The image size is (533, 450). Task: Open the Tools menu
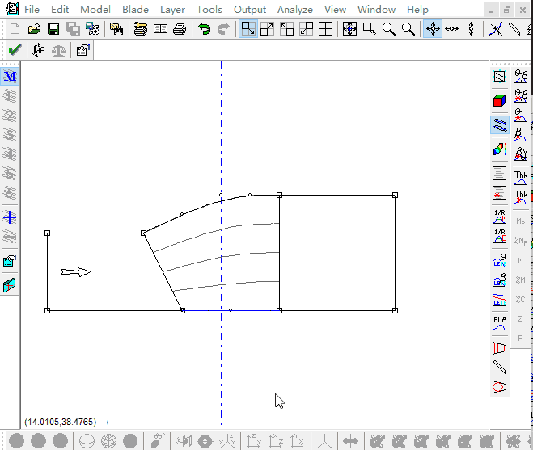coord(209,10)
